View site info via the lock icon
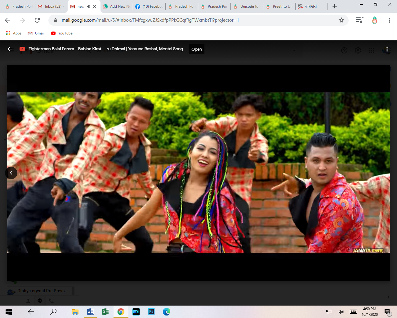Viewport: 397px width, 318px height. tap(56, 20)
